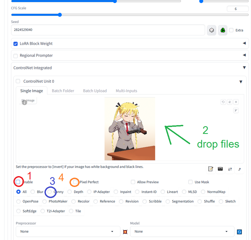251x240 pixels.
Task: Choose the Depth control type
Action: (x=69, y=192)
